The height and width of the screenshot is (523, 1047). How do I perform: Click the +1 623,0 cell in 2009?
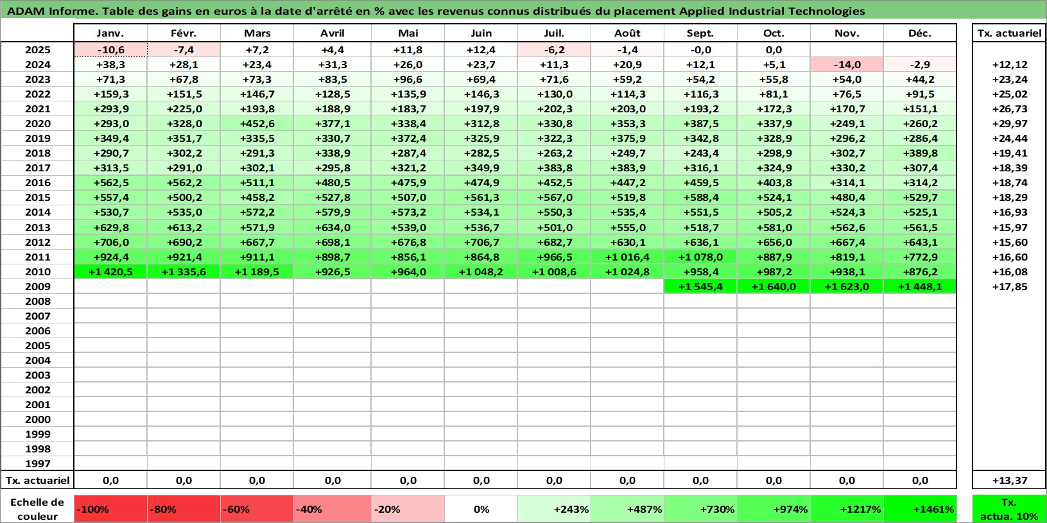pyautogui.click(x=847, y=286)
